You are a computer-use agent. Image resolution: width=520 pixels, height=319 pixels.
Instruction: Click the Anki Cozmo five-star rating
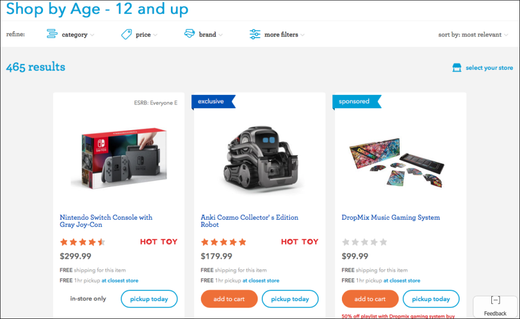pos(224,242)
